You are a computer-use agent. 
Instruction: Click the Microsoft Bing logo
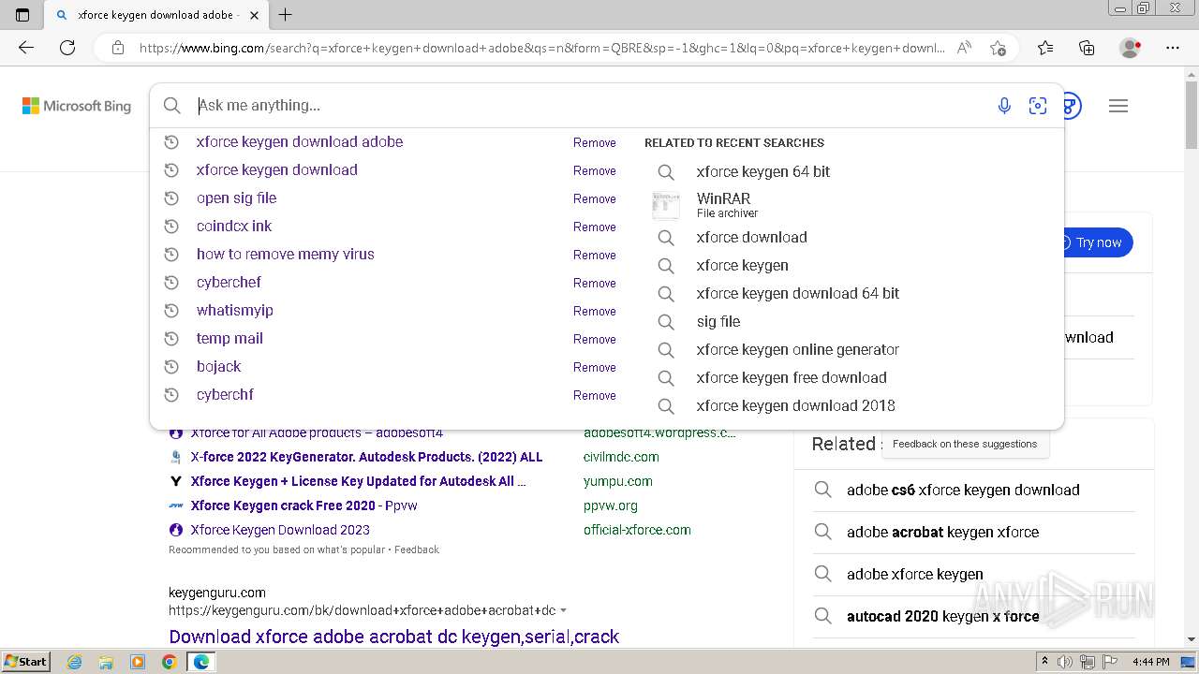pyautogui.click(x=77, y=106)
